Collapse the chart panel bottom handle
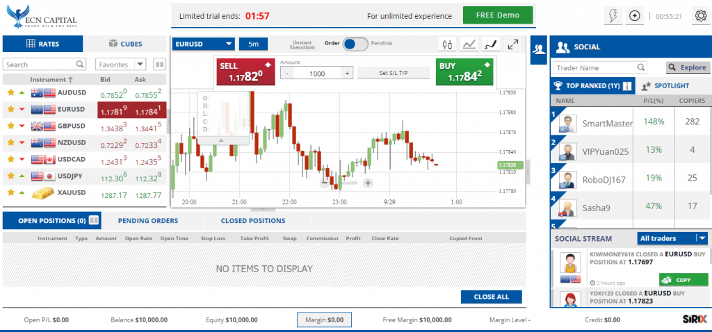This screenshot has height=332, width=712. tap(262, 210)
